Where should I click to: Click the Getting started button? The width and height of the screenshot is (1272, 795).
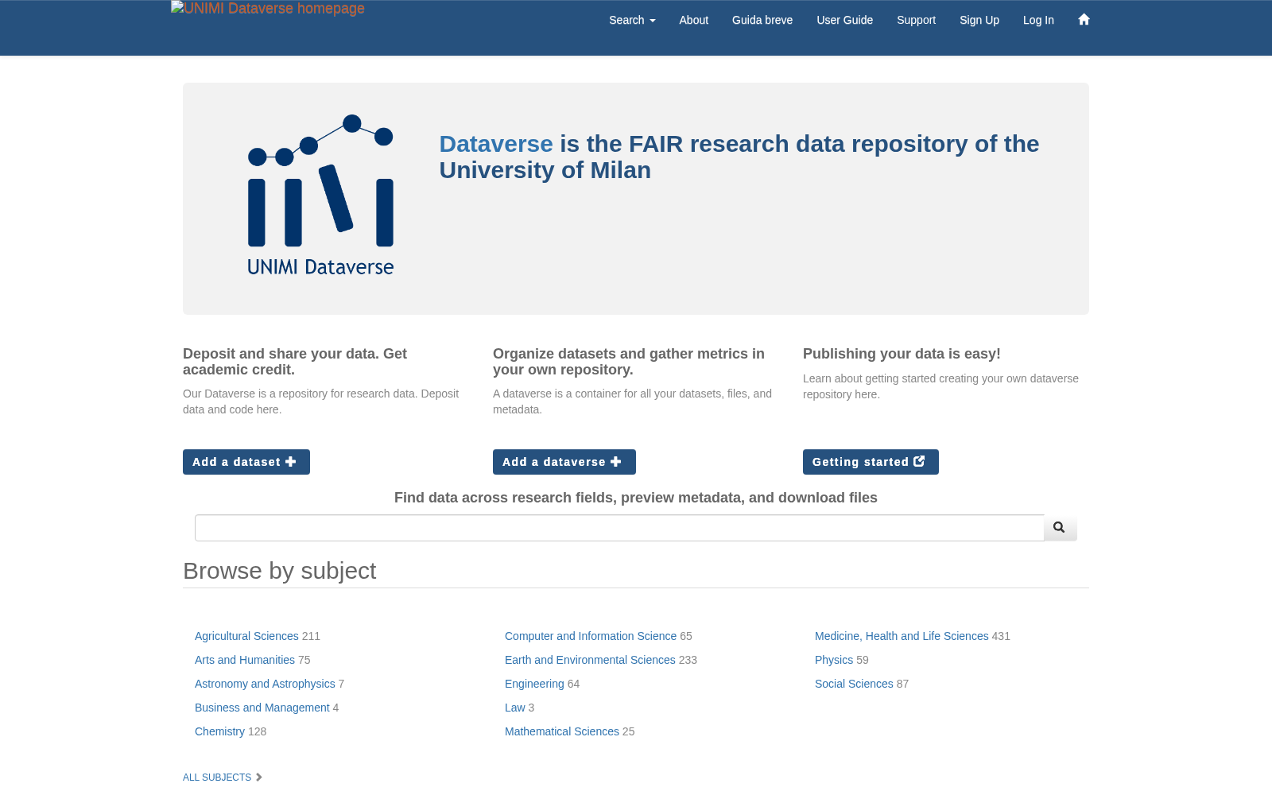click(x=871, y=462)
